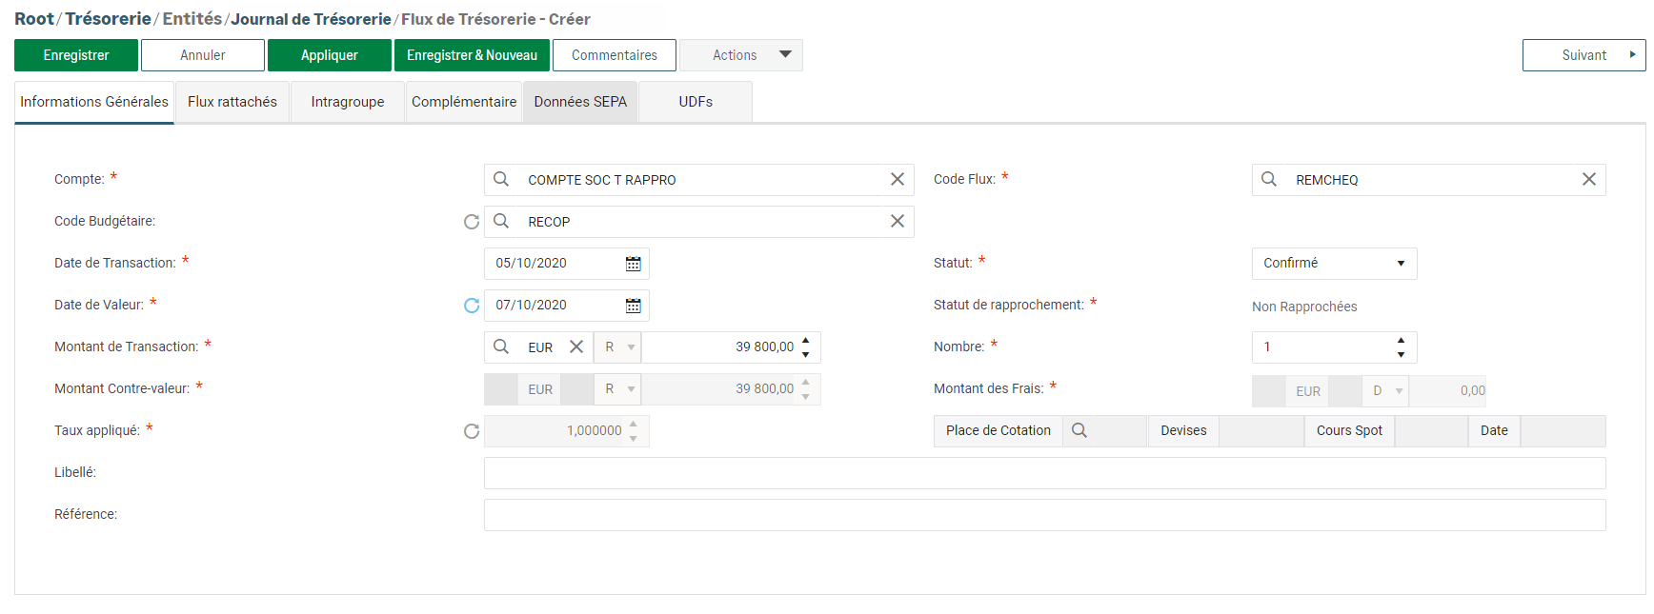Screen dimensions: 1654x614
Task: Clear the REMCHEQ Code Flux value
Action: 1588,179
